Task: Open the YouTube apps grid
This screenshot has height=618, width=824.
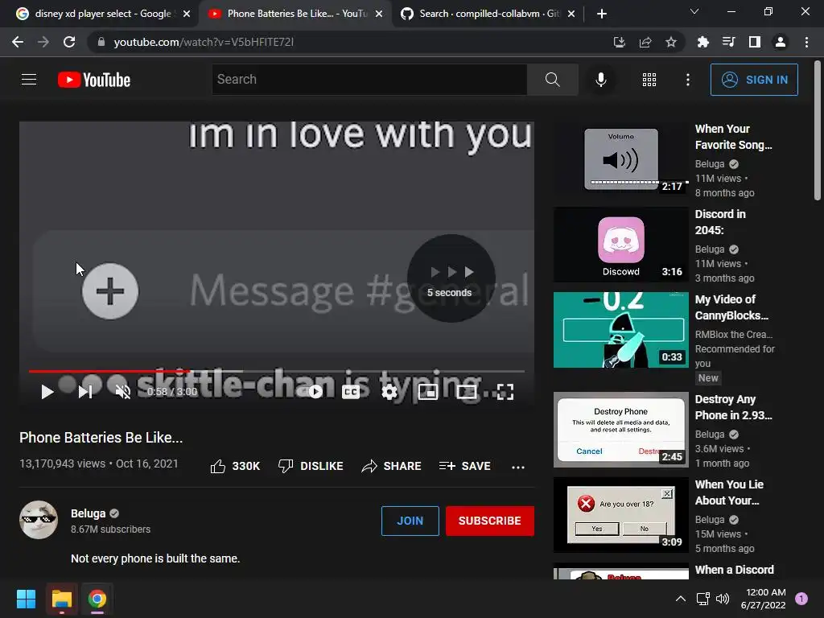Action: [649, 80]
